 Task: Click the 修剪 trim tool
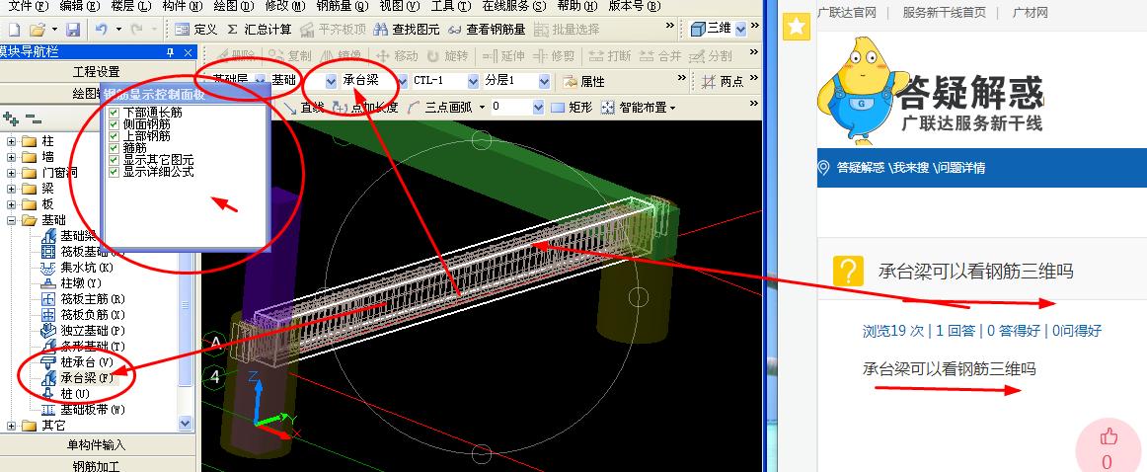(x=554, y=55)
